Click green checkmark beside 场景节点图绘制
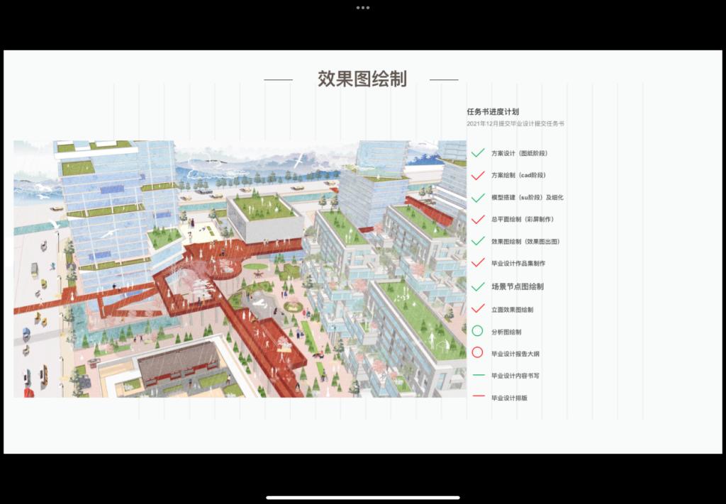This screenshot has width=726, height=504. point(478,286)
